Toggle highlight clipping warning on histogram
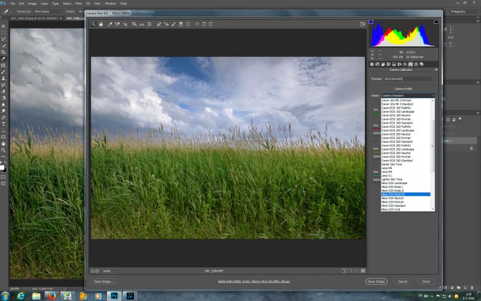The image size is (481, 301). [437, 22]
